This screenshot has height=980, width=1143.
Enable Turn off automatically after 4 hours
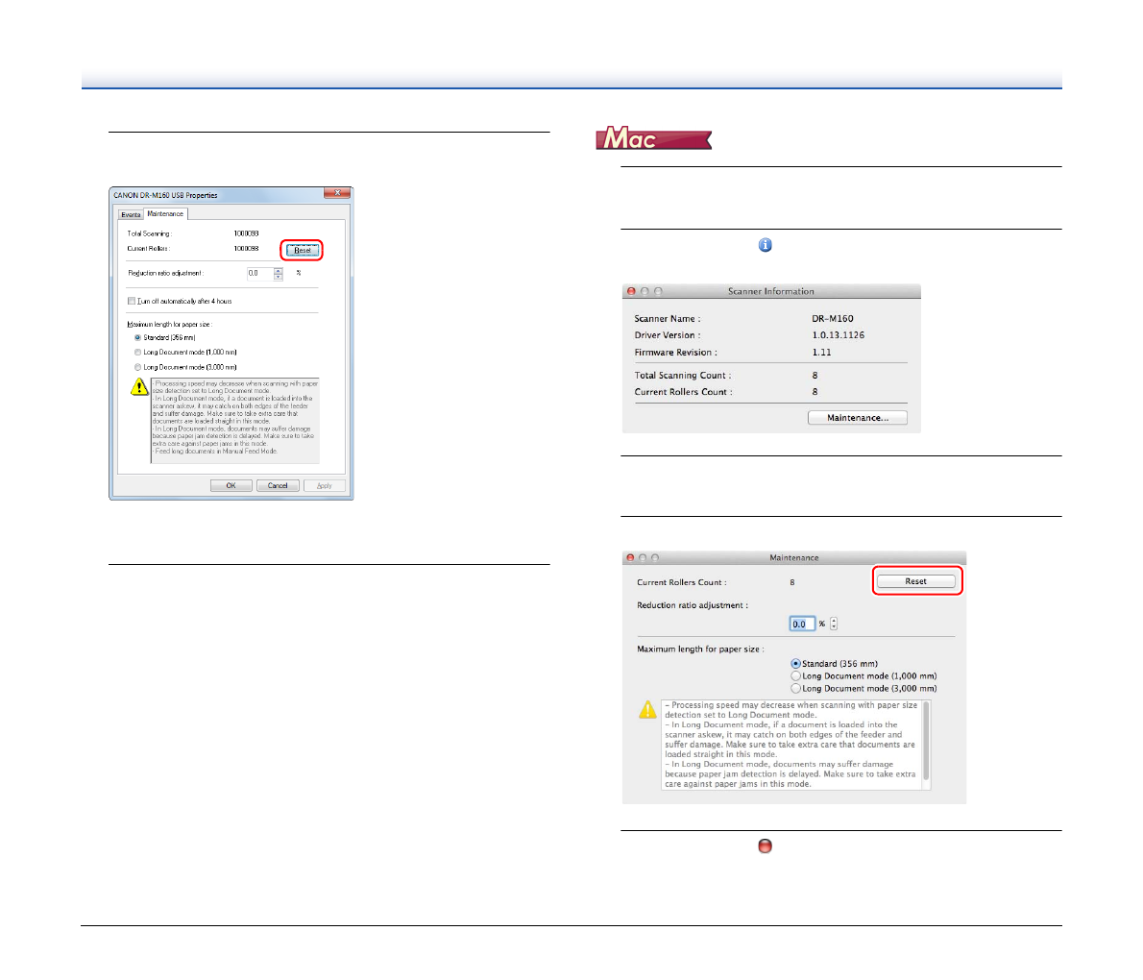pos(133,301)
